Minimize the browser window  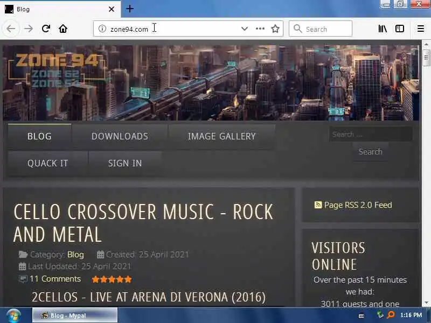[x=386, y=4]
